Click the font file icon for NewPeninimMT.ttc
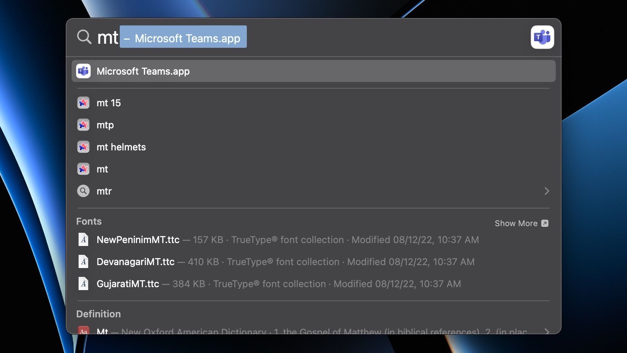Viewport: 627px width, 353px height. click(83, 240)
